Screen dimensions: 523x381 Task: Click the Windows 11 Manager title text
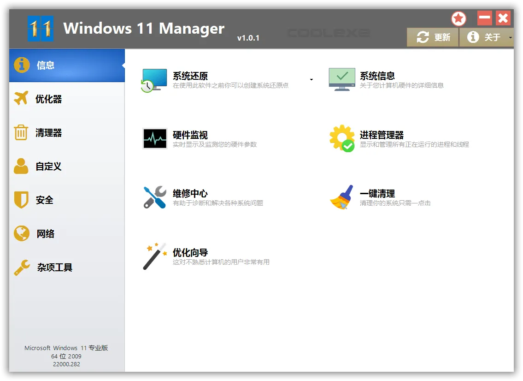click(x=144, y=29)
